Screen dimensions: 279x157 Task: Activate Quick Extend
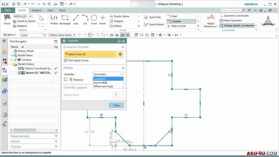pos(154,24)
